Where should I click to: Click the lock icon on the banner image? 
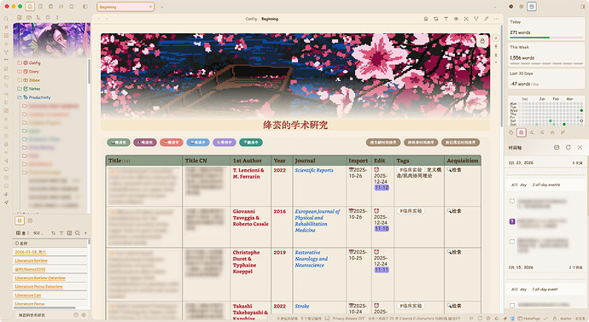[482, 41]
